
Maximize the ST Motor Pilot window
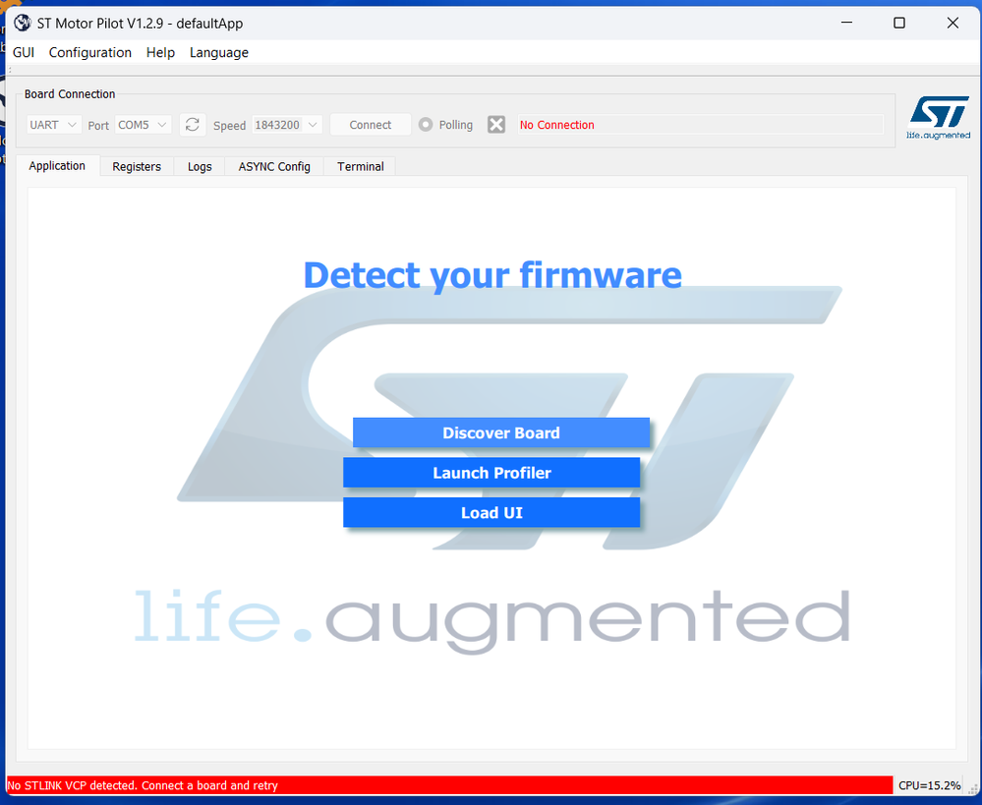point(899,24)
